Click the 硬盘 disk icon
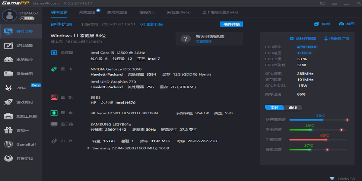This screenshot has height=181, width=362. (x=54, y=113)
